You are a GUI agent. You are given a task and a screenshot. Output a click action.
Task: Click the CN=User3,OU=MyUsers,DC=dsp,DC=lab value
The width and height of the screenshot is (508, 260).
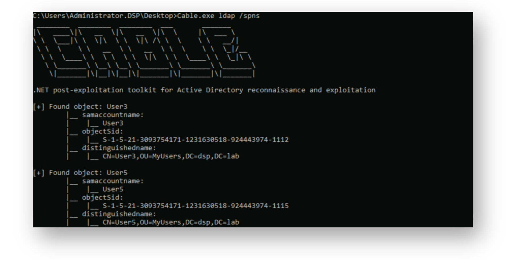(171, 156)
